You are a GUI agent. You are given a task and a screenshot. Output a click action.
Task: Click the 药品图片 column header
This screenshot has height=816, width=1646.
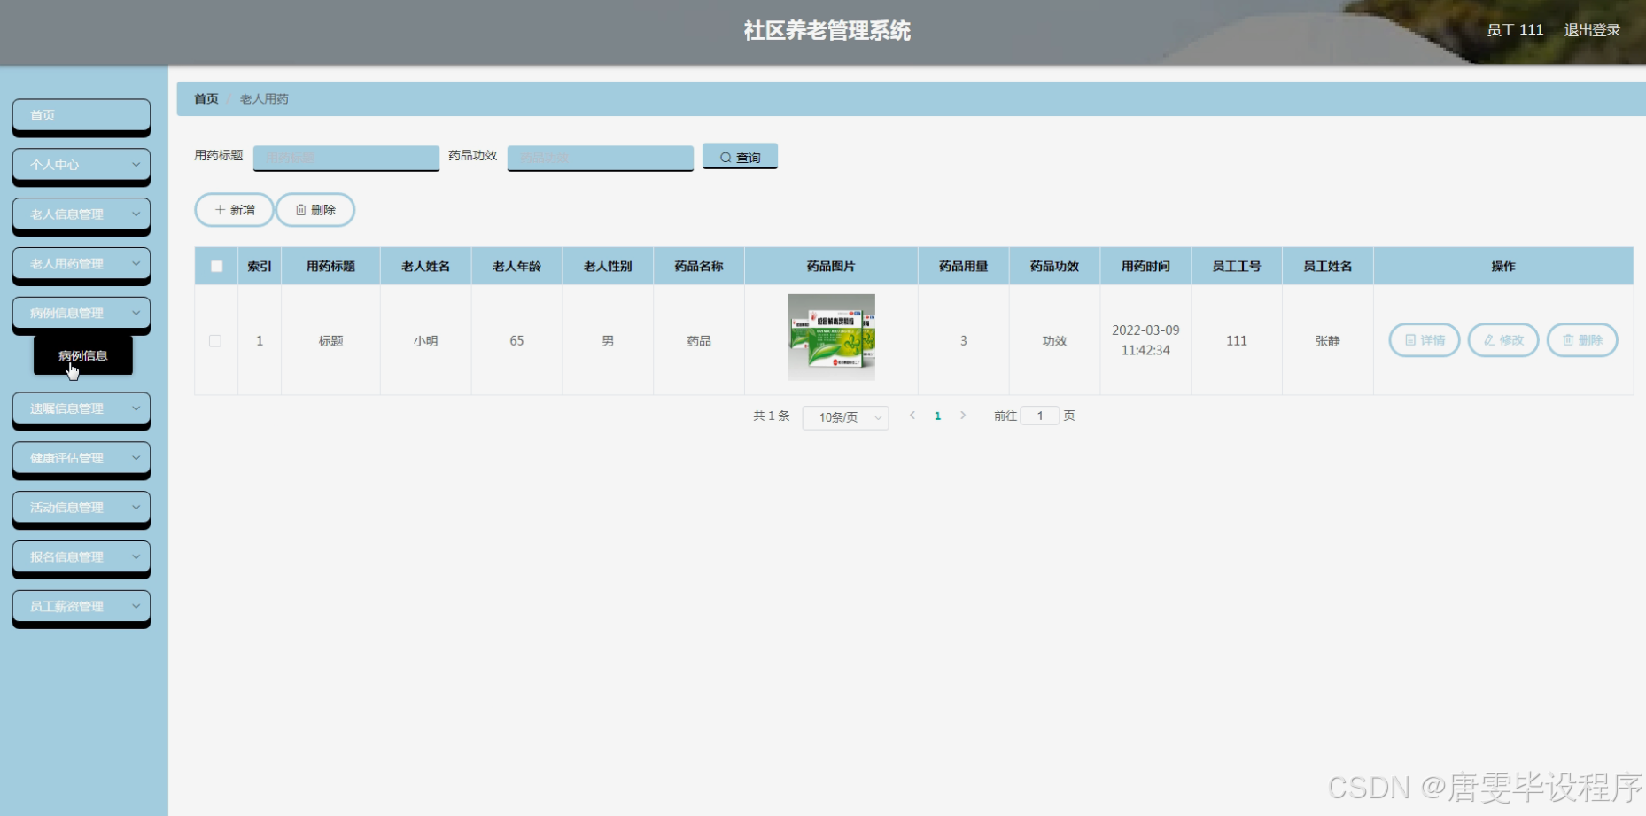click(x=831, y=267)
